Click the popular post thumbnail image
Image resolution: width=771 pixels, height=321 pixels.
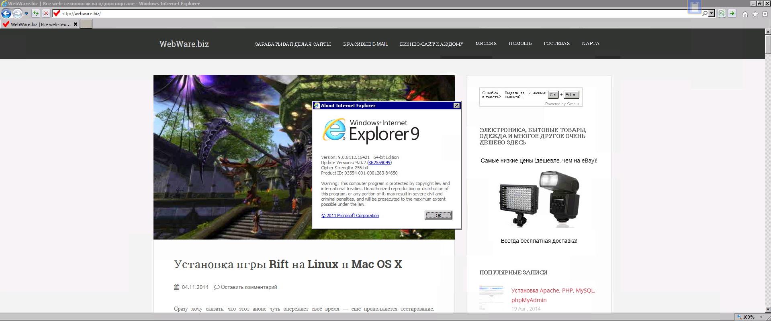pos(491,298)
